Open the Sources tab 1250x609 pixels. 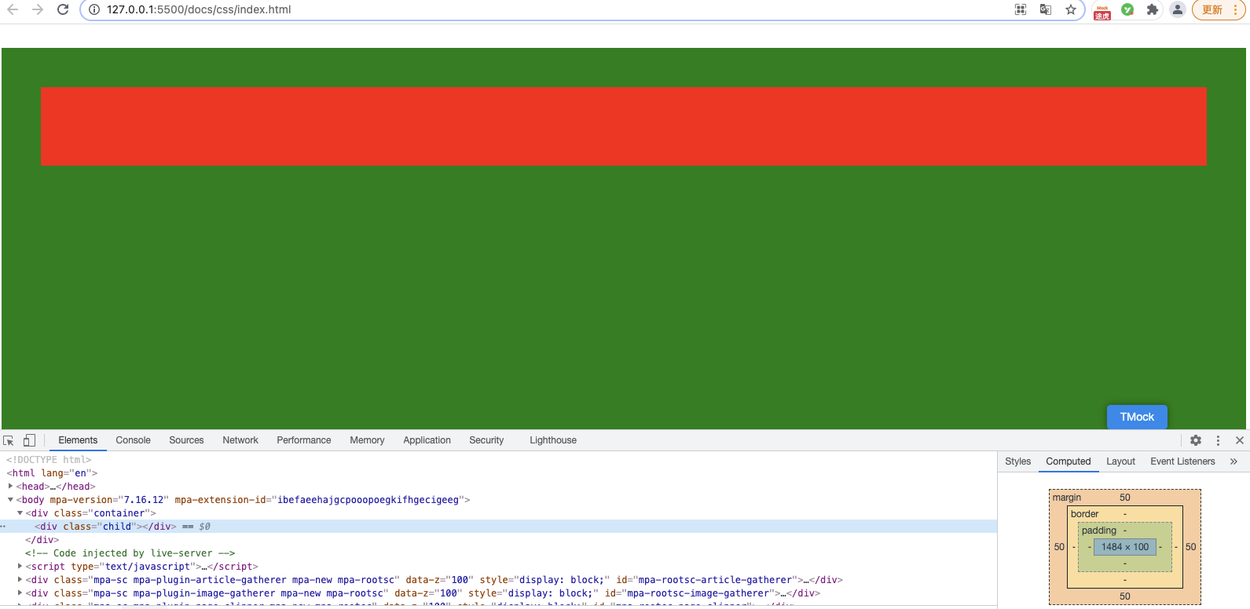[x=186, y=440]
